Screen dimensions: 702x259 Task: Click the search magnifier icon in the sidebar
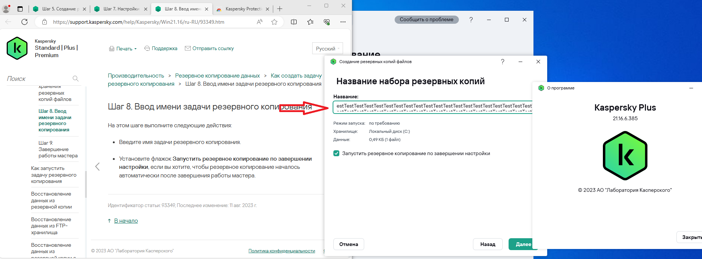point(76,79)
